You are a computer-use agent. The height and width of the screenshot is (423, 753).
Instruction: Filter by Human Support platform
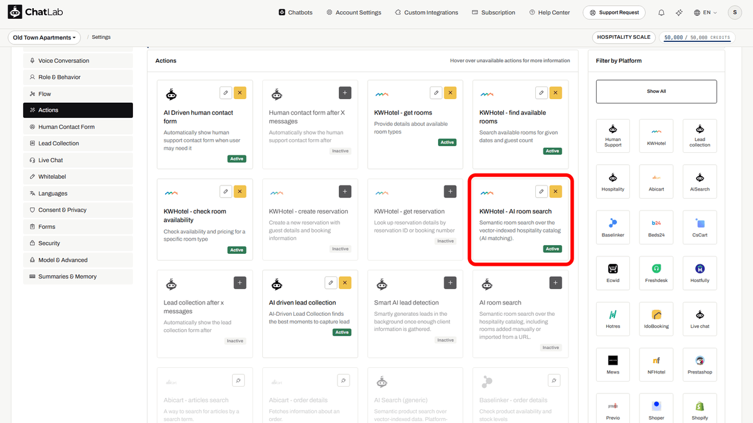click(613, 136)
